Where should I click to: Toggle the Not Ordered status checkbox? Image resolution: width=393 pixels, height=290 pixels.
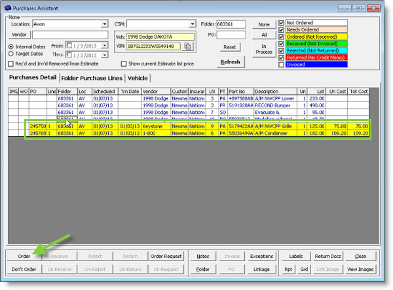pyautogui.click(x=281, y=23)
